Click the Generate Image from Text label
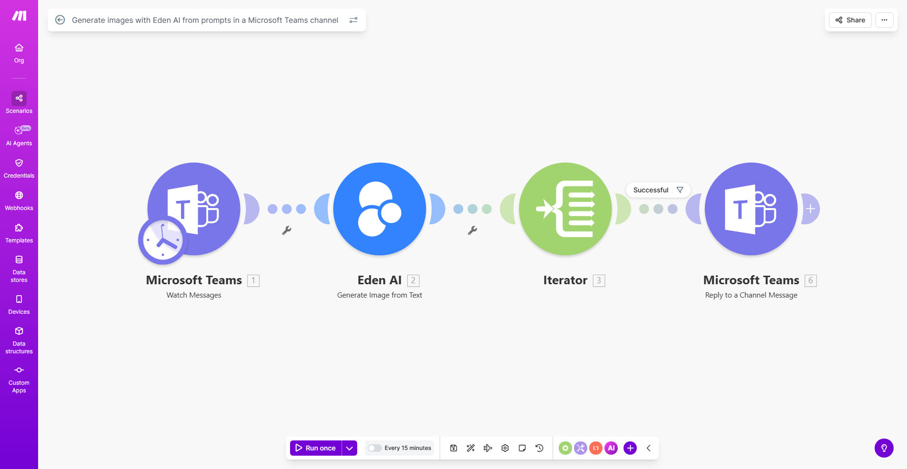This screenshot has height=469, width=907. point(380,295)
